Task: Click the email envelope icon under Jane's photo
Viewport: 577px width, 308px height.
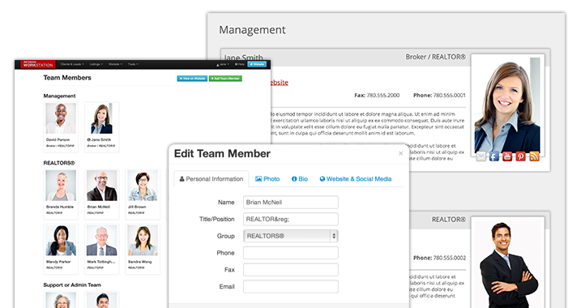Action: tap(481, 156)
